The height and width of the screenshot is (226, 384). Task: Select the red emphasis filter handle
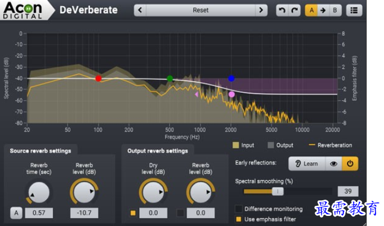(98, 78)
